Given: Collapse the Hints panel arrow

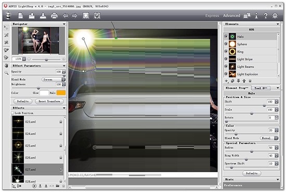Looking at the screenshot, I should [x=278, y=180].
